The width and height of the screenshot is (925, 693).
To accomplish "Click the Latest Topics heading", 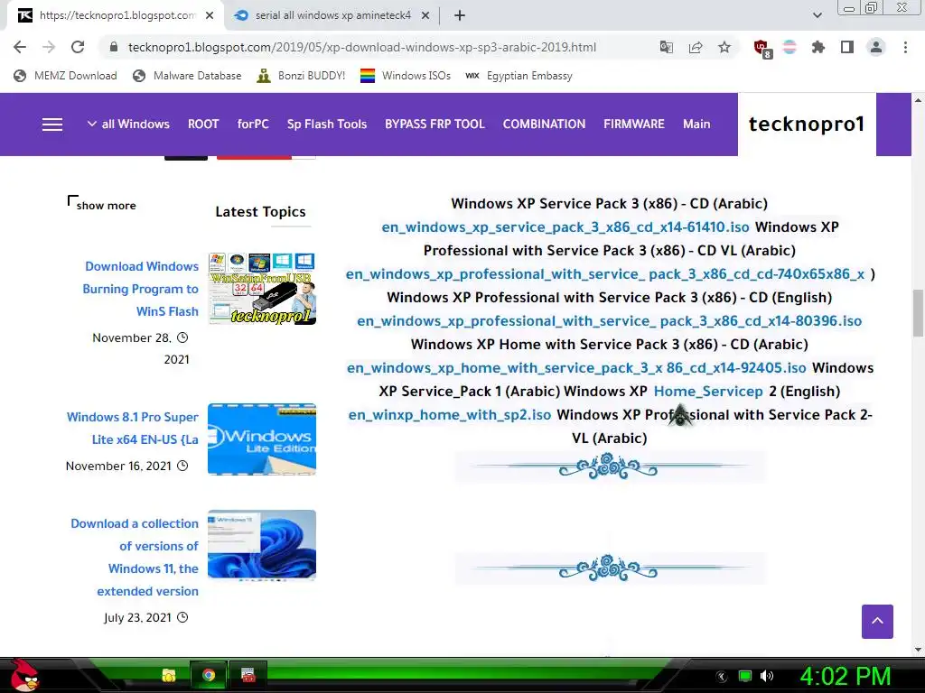I will [x=261, y=211].
